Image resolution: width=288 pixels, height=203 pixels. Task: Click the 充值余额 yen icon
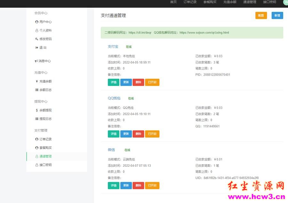point(37,81)
